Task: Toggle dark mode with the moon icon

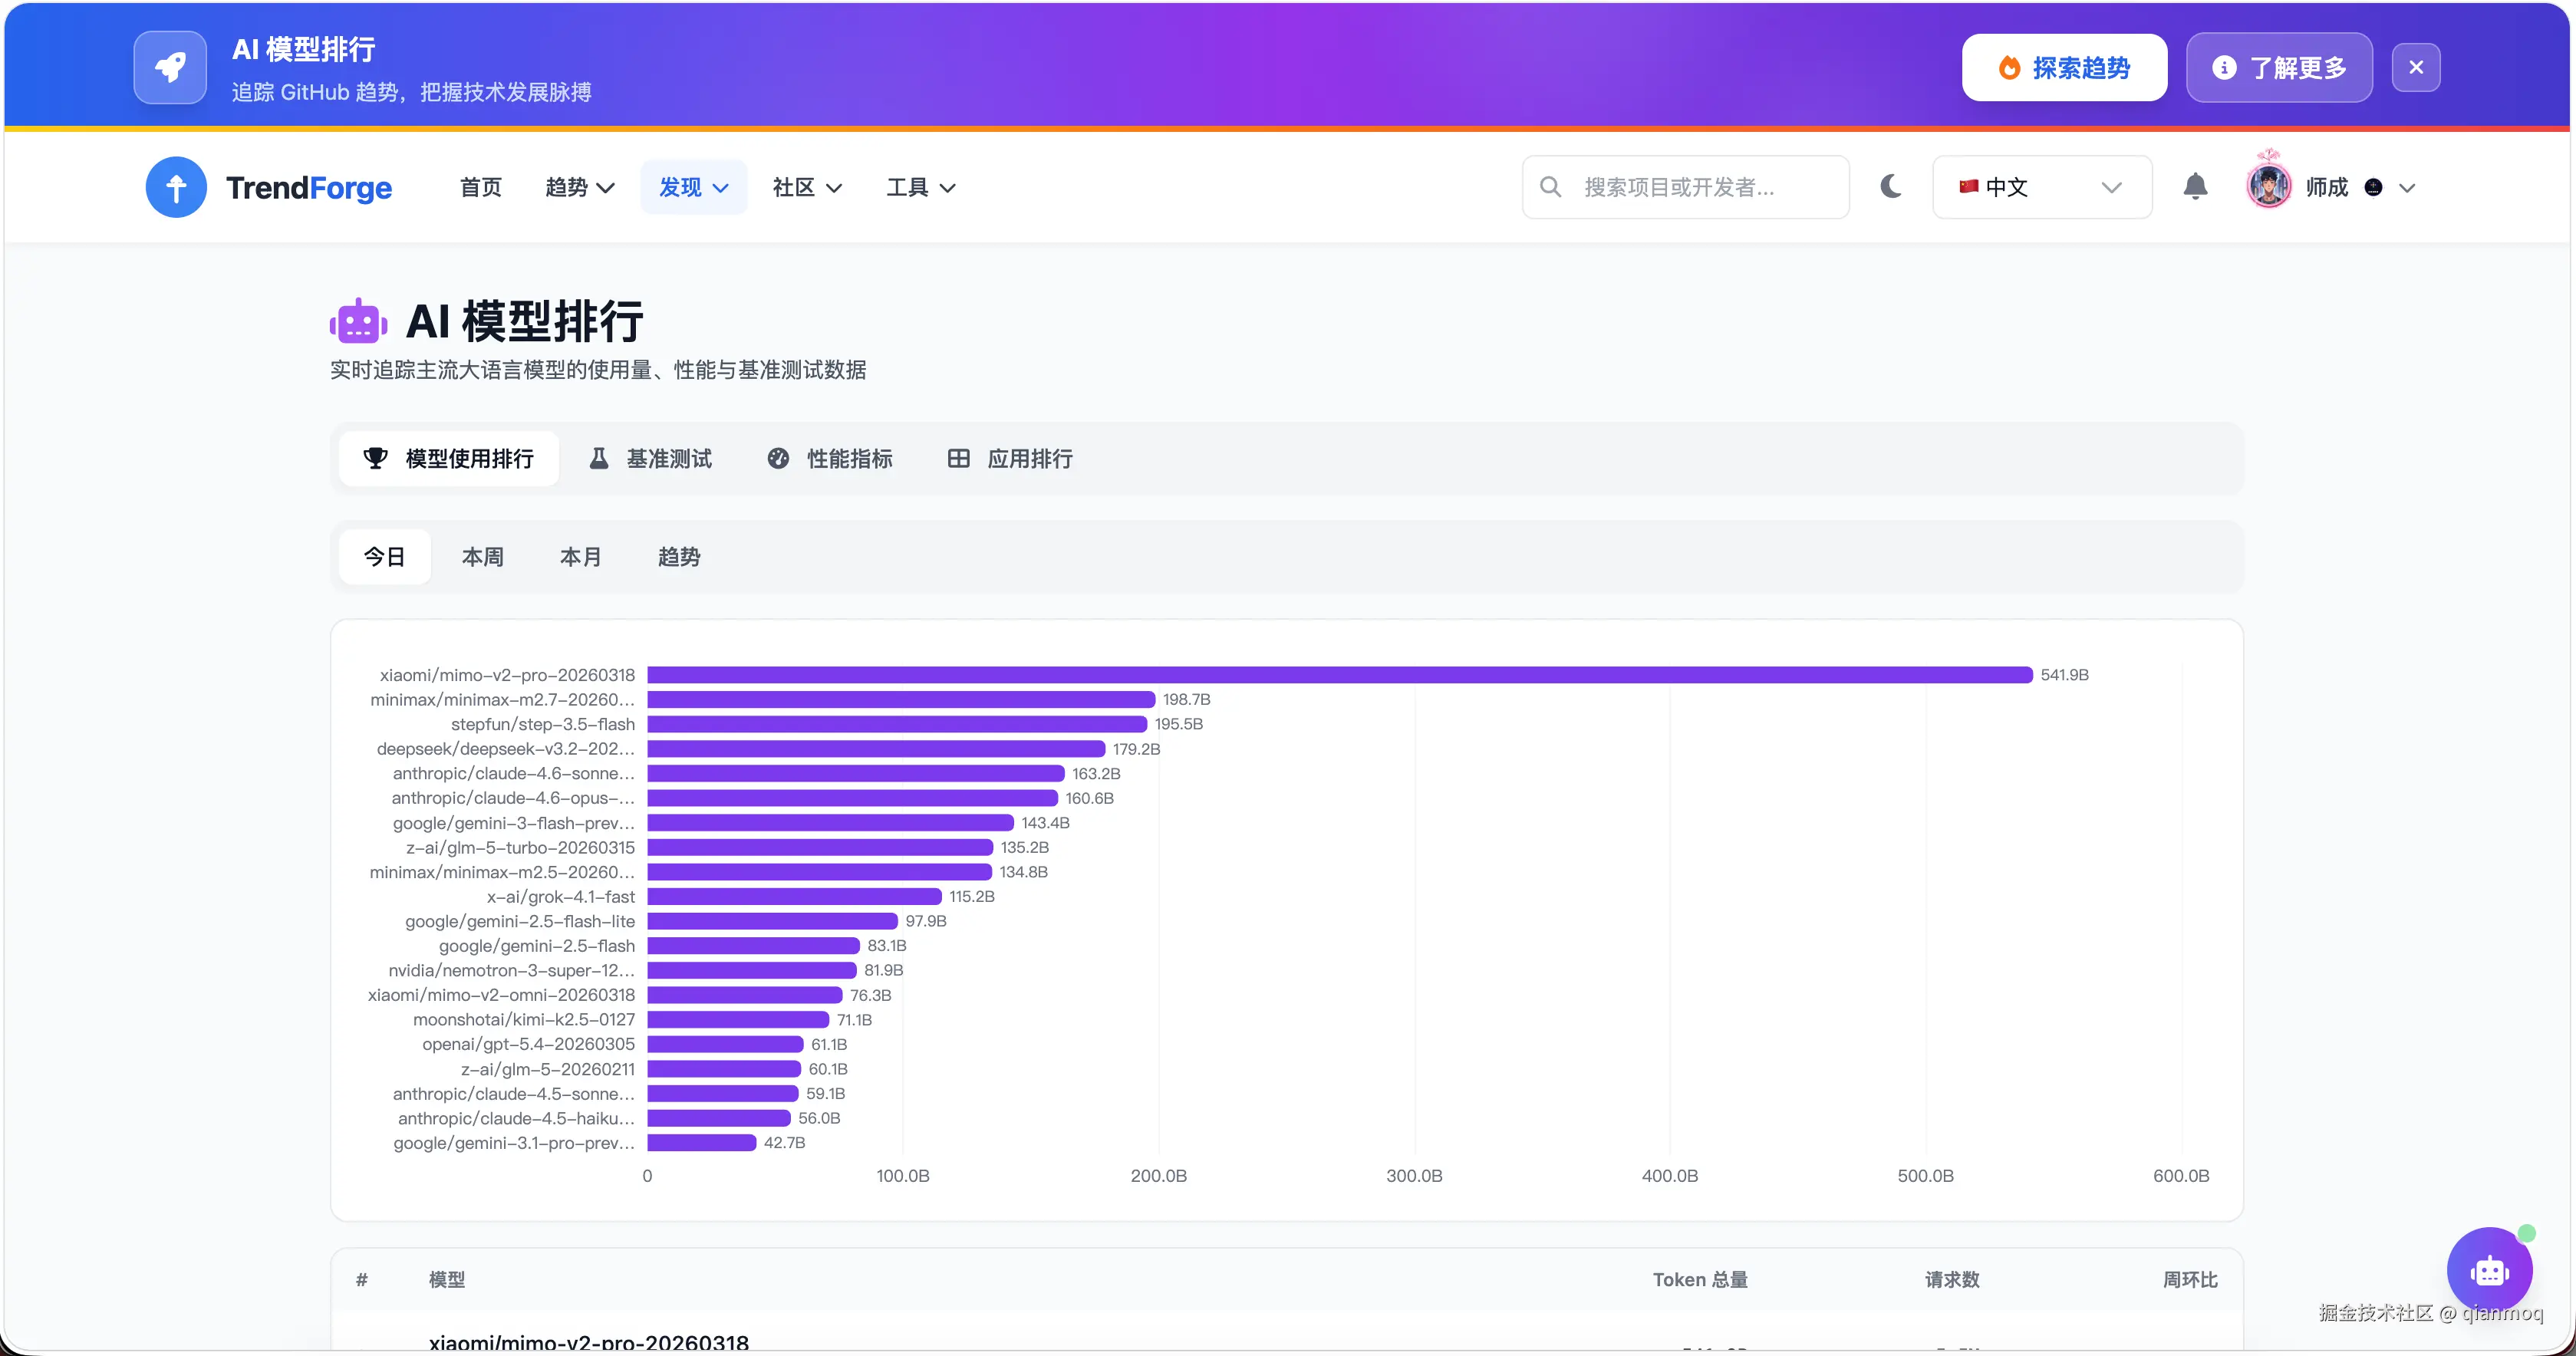Action: point(1890,186)
